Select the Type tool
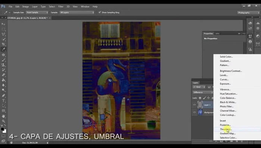261x148 pixels. point(3,101)
